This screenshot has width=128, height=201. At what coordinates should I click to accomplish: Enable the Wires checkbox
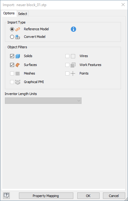[67, 56]
